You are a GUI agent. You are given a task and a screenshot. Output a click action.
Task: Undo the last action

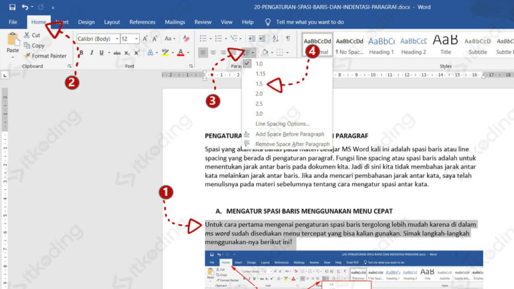click(x=25, y=7)
